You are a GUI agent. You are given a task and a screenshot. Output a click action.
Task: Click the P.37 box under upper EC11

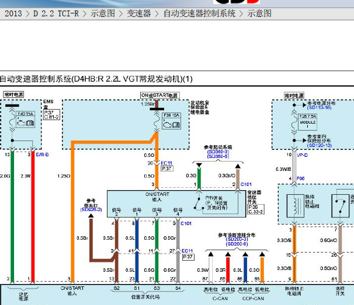click(x=167, y=169)
